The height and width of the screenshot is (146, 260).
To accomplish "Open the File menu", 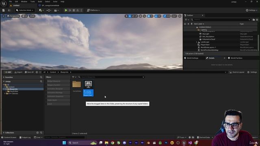I will (10, 2).
